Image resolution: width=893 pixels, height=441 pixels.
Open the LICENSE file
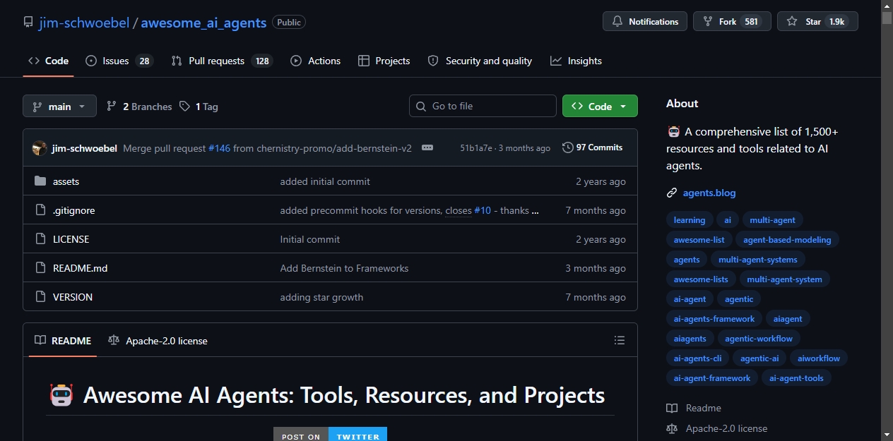coord(71,239)
